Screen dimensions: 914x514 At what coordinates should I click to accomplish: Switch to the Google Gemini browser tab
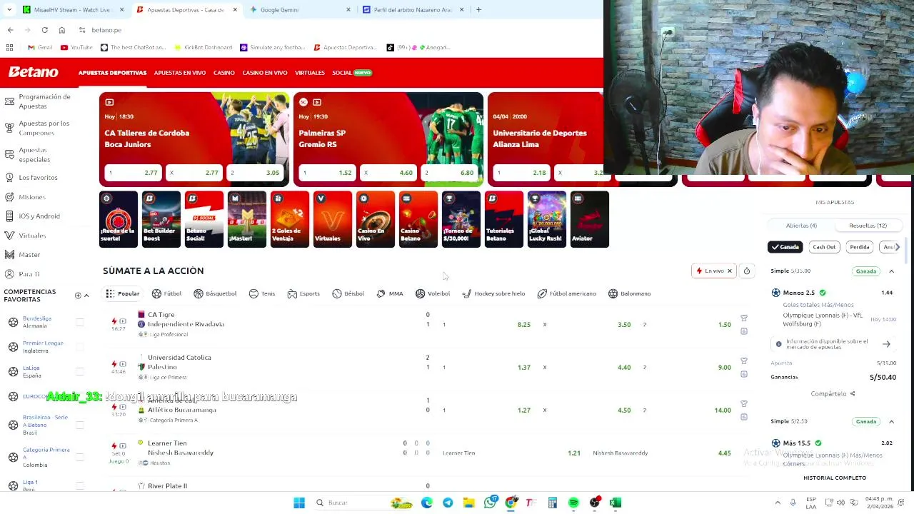[x=299, y=9]
